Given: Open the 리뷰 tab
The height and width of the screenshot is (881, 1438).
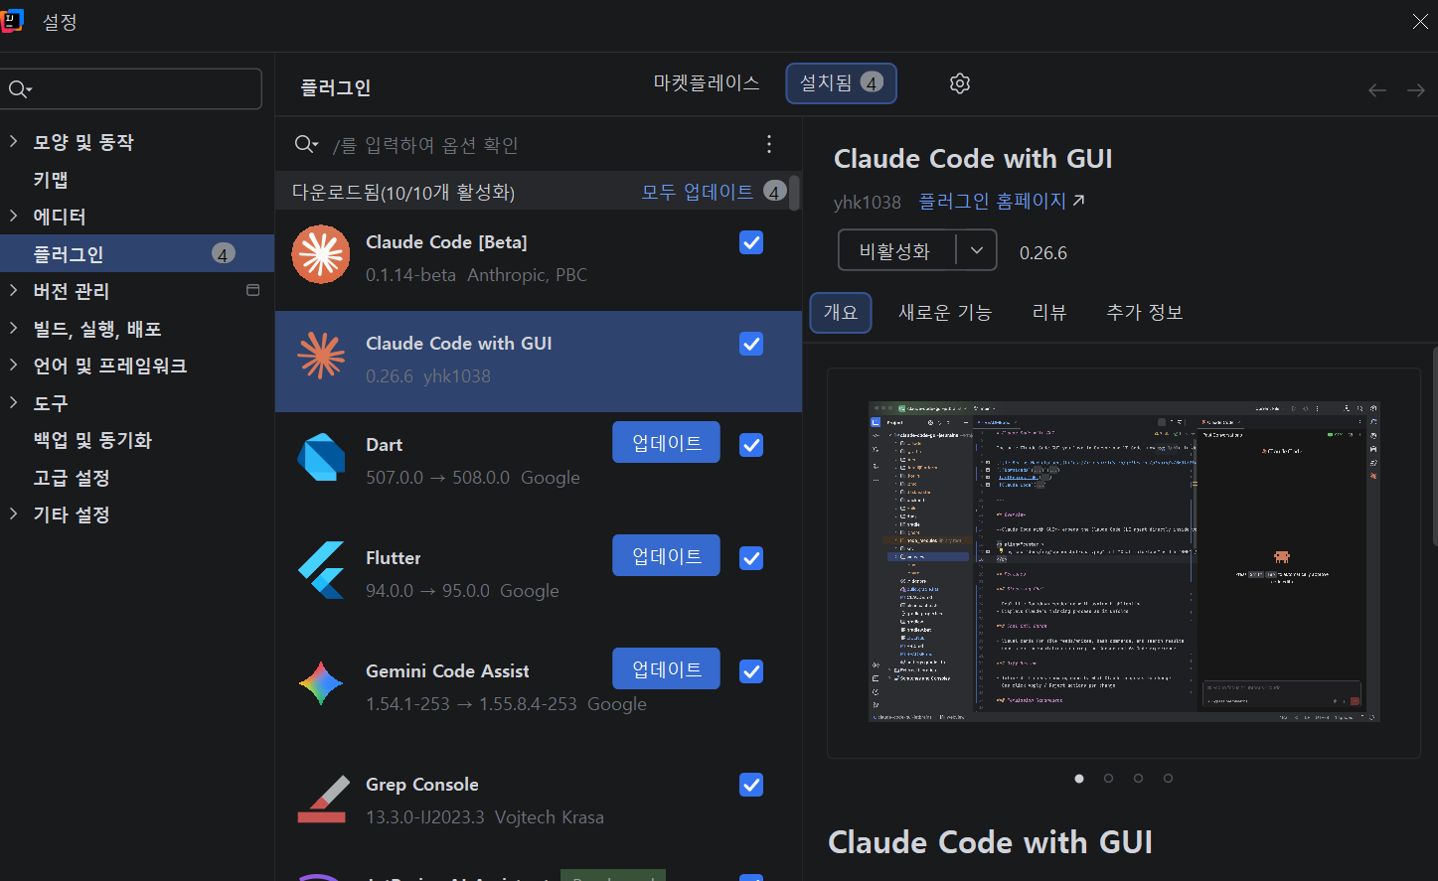Looking at the screenshot, I should [x=1049, y=312].
